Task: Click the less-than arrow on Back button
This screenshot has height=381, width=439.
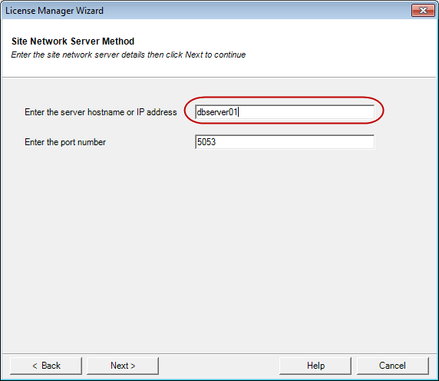Action: [x=35, y=366]
